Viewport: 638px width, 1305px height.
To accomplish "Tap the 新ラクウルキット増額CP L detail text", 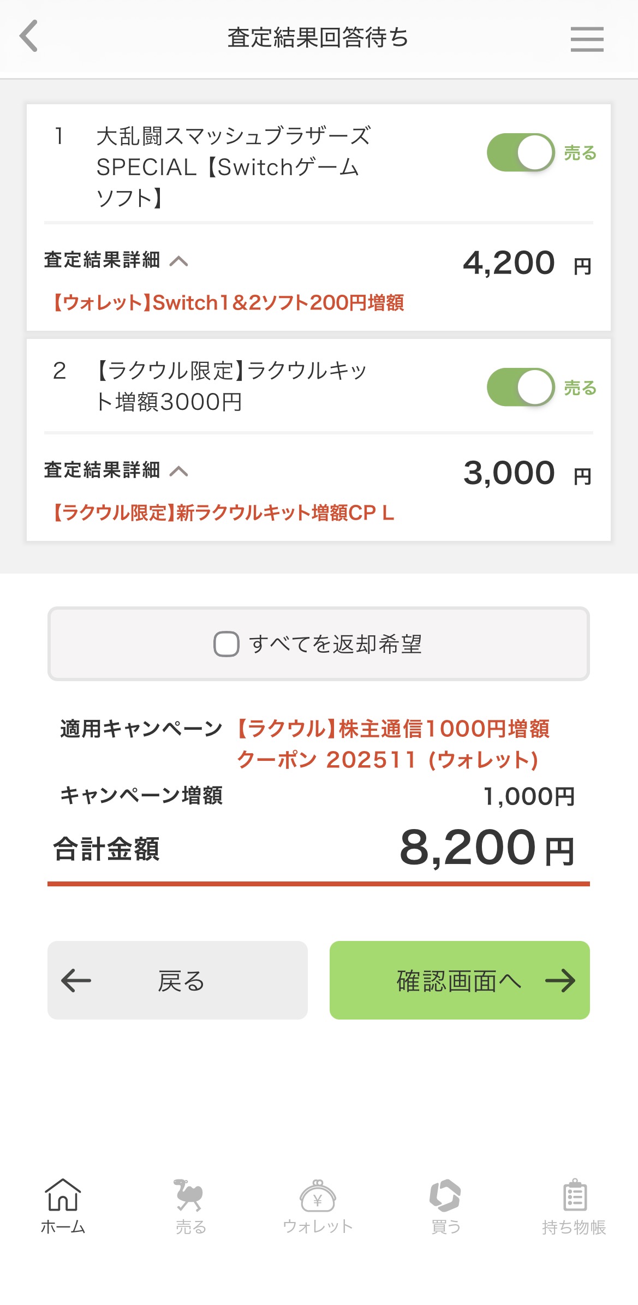I will 223,513.
